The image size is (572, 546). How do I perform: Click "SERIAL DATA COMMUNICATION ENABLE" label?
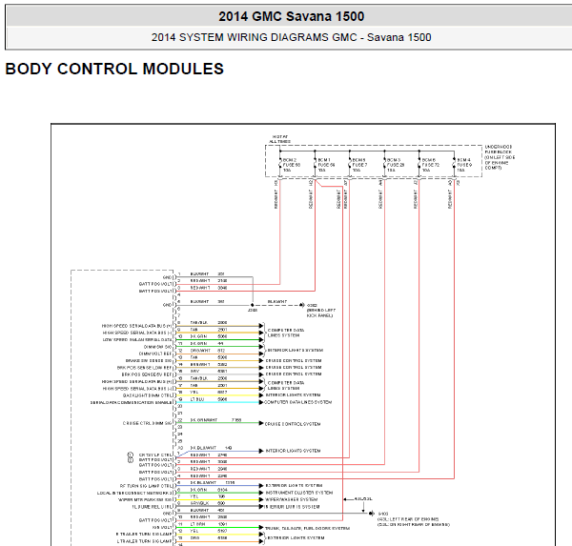[x=131, y=402]
